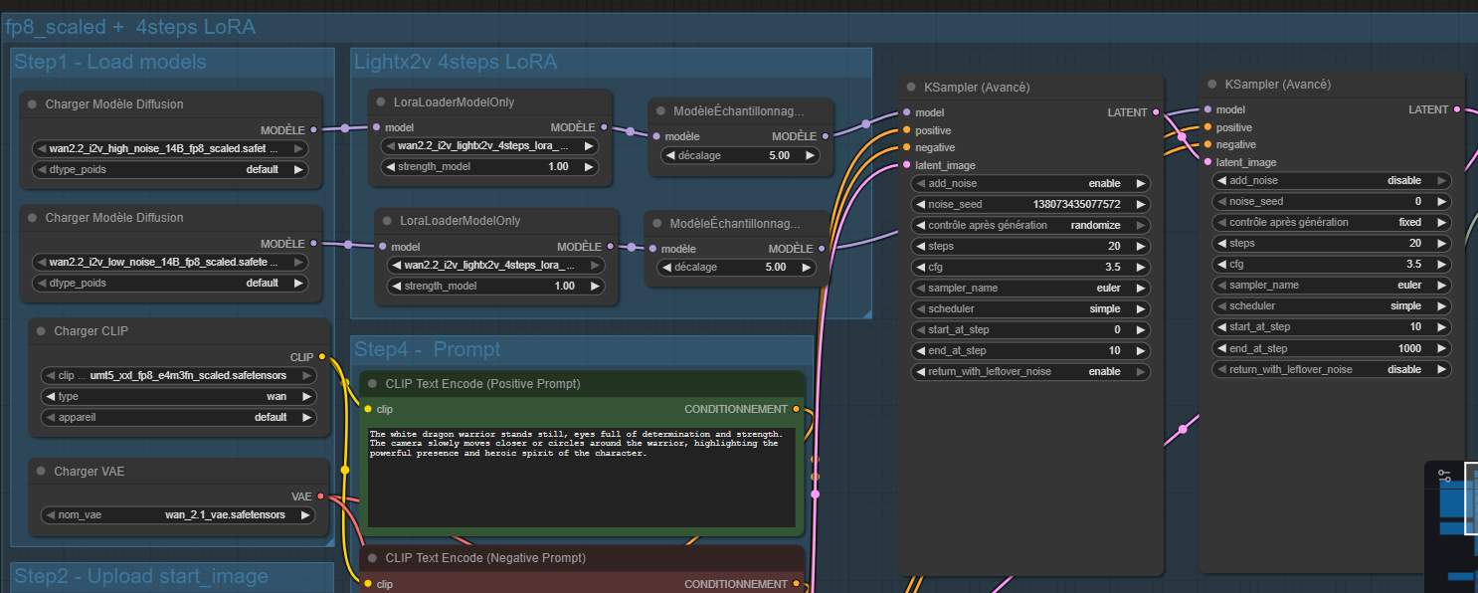Image resolution: width=1478 pixels, height=593 pixels.
Task: Collapse the CLIP Text Encode (Positive Prompt) node
Action: (x=373, y=384)
